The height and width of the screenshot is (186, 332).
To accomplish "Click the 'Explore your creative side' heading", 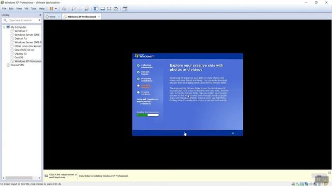I will tap(197, 68).
